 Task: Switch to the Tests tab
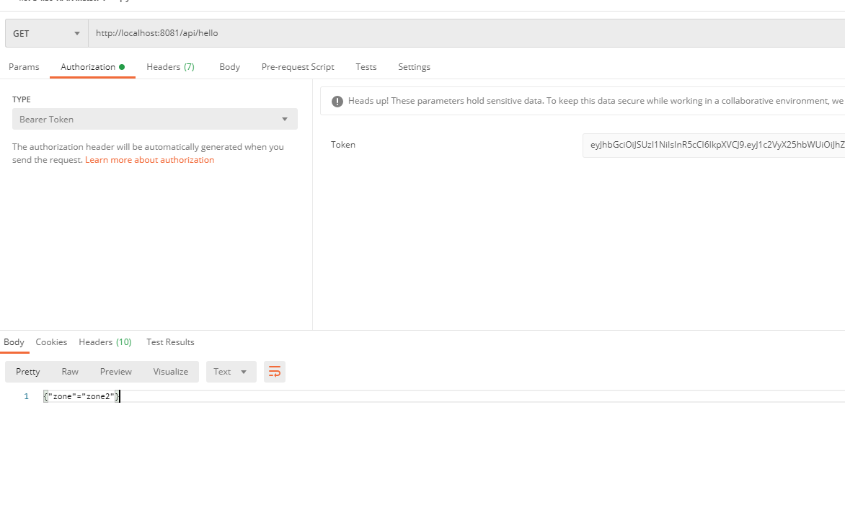366,67
